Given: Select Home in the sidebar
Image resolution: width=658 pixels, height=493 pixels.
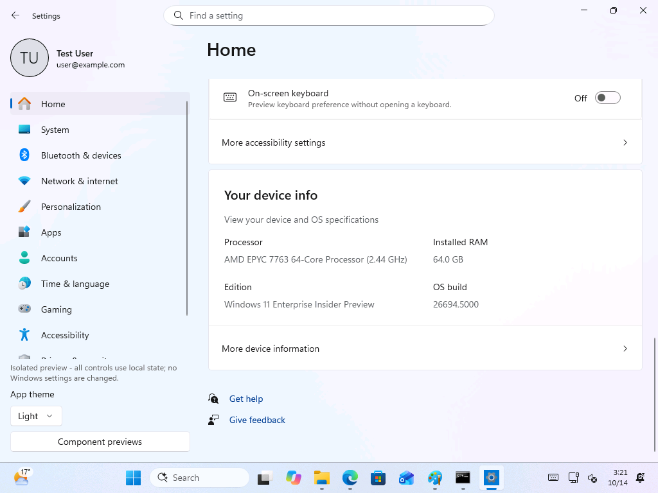Looking at the screenshot, I should tap(100, 103).
